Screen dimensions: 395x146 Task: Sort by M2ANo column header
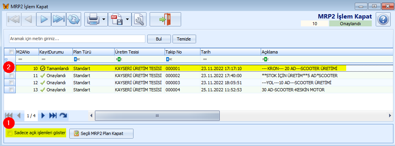pos(27,52)
